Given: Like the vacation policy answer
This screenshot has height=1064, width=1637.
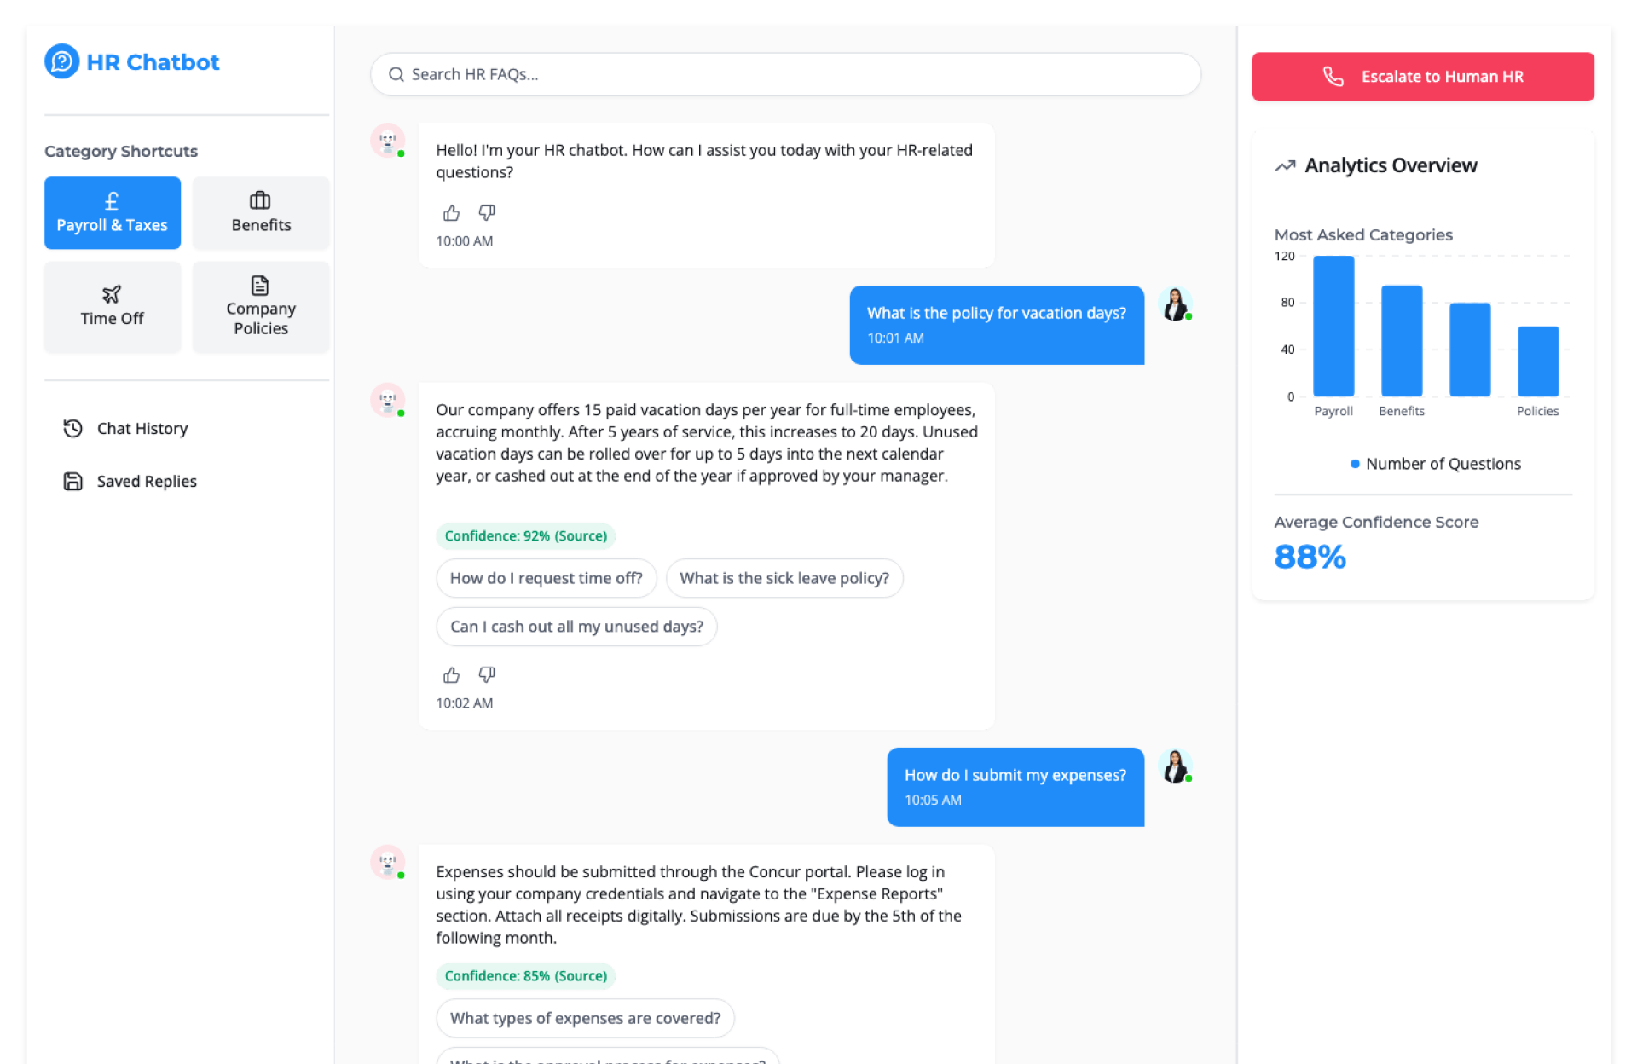Looking at the screenshot, I should tap(451, 675).
